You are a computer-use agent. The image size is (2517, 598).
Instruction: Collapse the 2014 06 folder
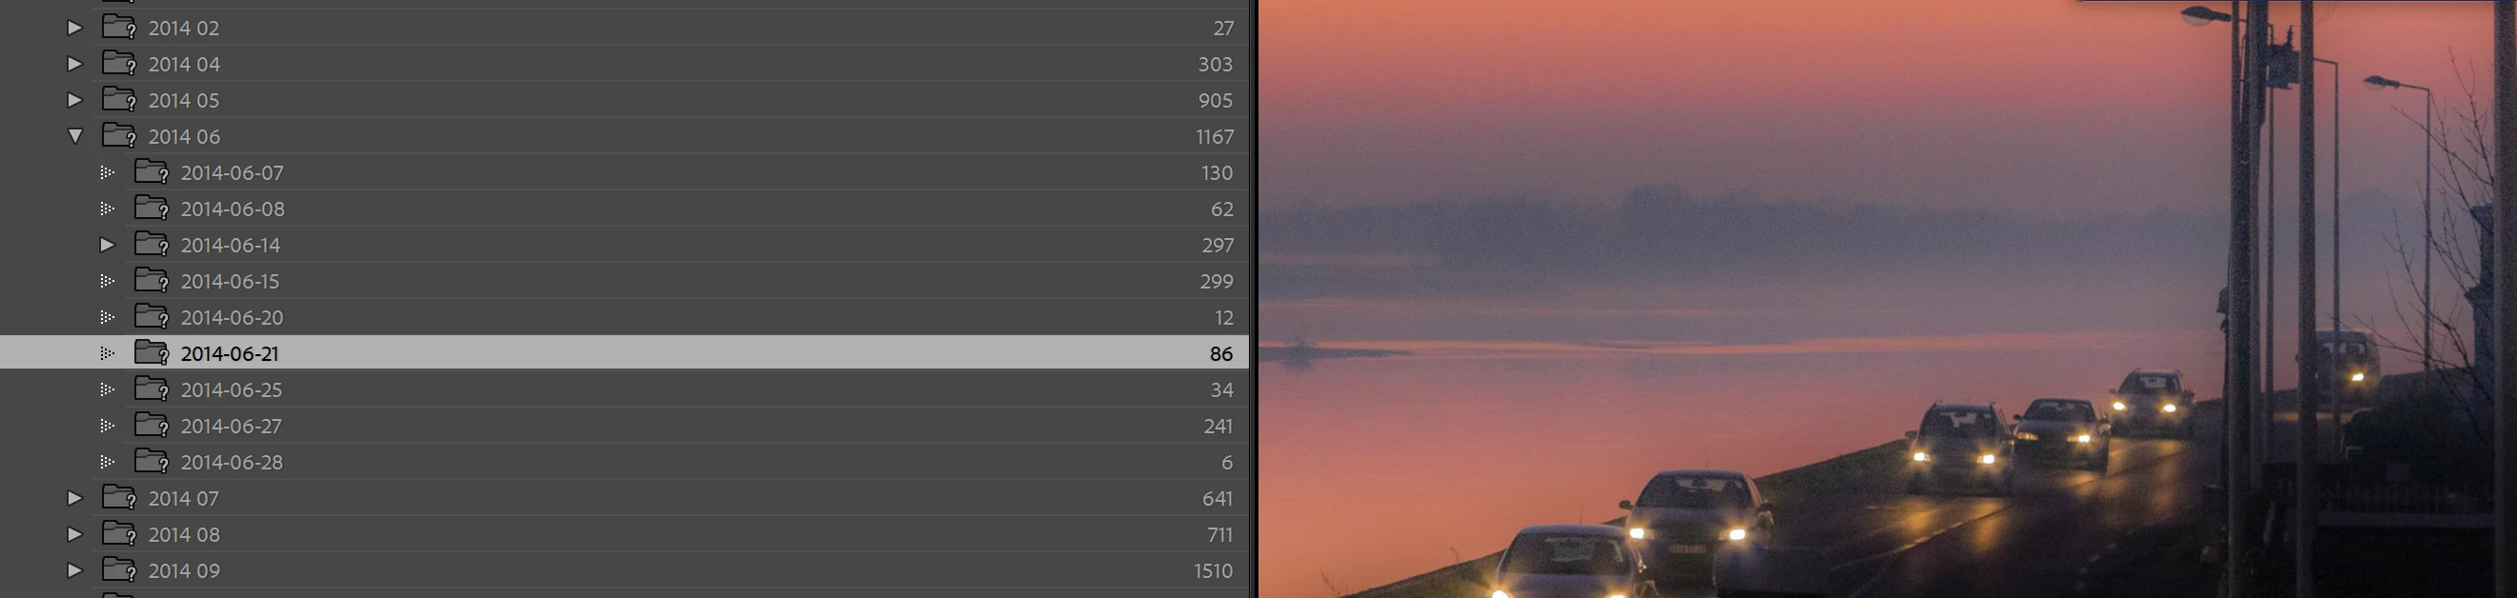pos(75,136)
